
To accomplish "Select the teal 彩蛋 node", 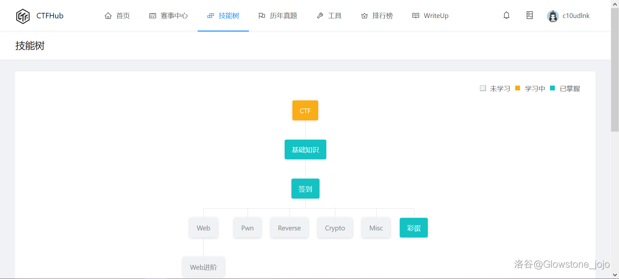I will (x=414, y=228).
